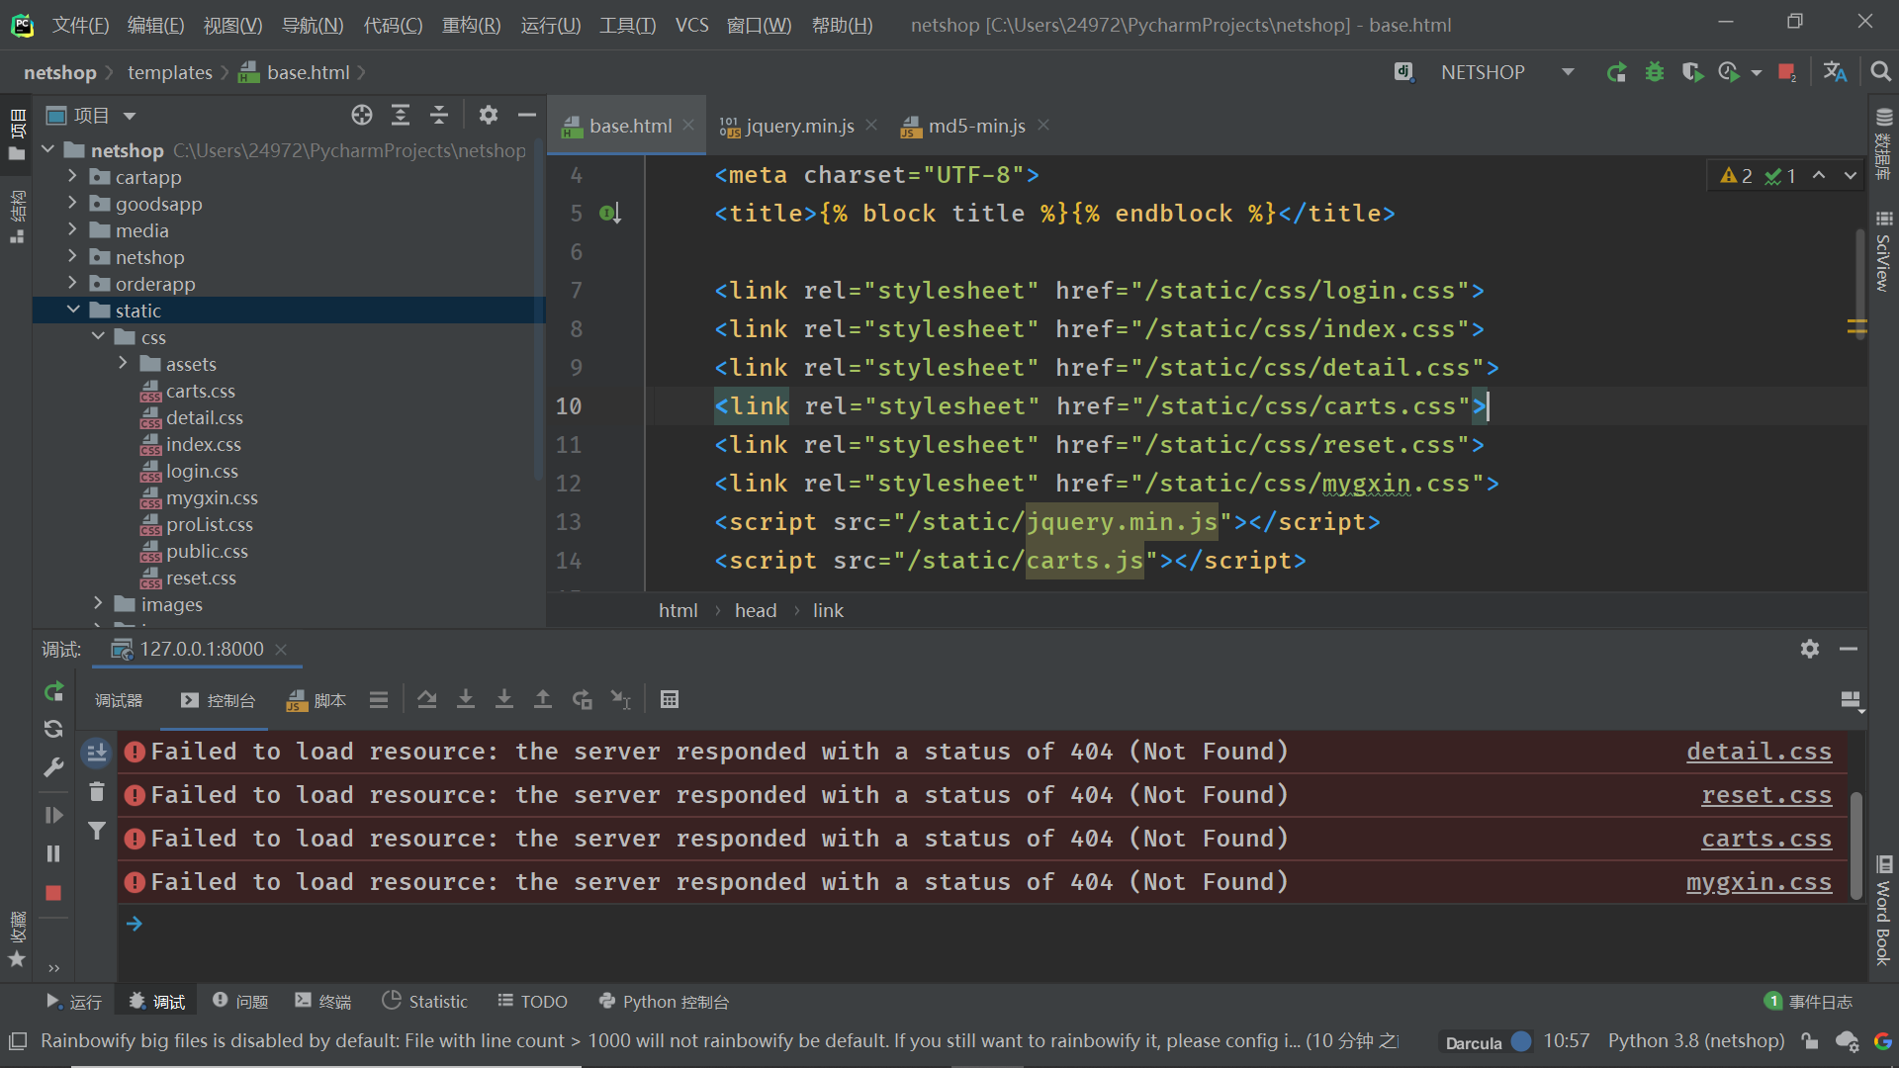Open Search Everywhere with the magnifier icon
Screen dimensions: 1899x1068
pyautogui.click(x=1880, y=72)
